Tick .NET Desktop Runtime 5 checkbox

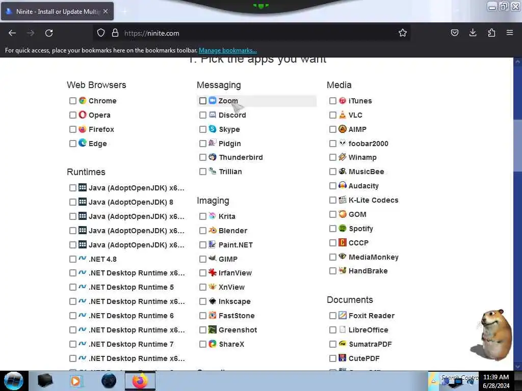point(72,287)
